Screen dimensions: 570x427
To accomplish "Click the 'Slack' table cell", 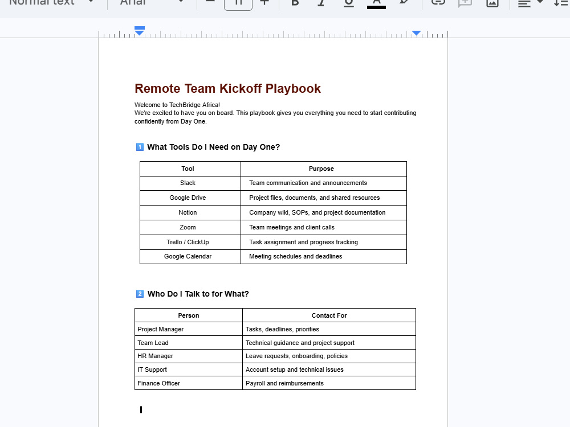I will tap(190, 183).
